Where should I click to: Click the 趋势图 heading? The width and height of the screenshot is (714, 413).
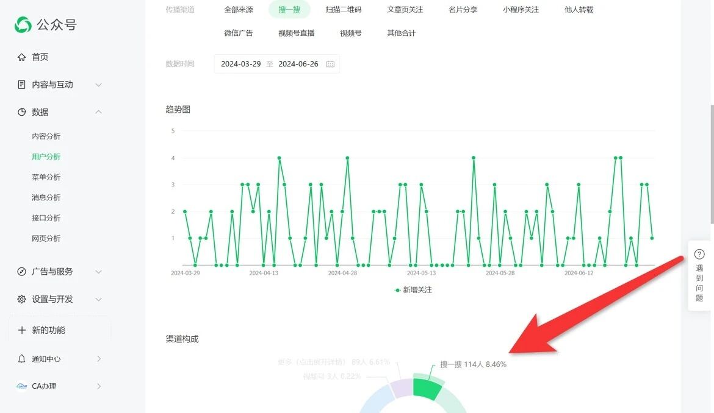(178, 110)
